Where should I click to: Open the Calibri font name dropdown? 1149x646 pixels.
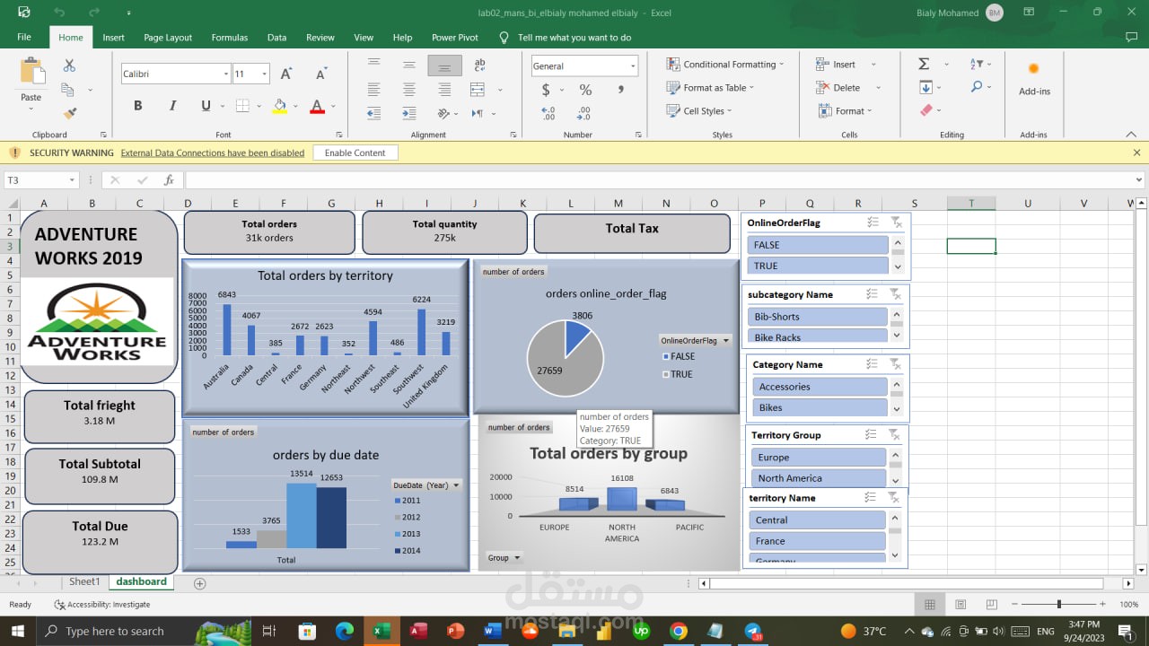point(226,74)
